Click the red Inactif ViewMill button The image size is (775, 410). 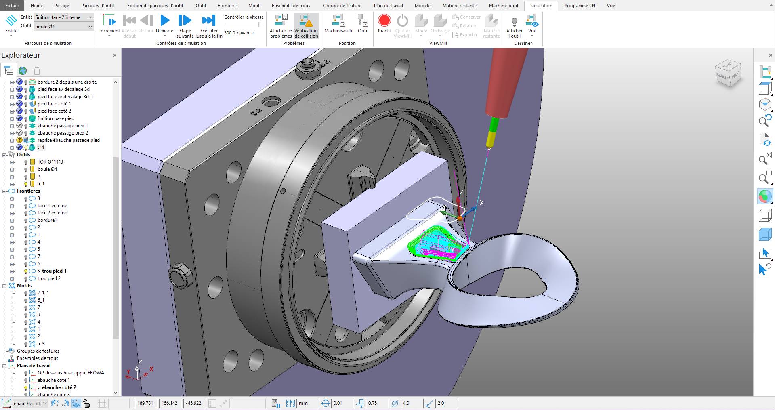click(x=384, y=21)
